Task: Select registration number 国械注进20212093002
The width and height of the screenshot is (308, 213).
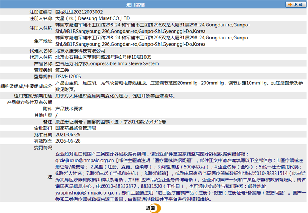Action: pyautogui.click(x=79, y=12)
